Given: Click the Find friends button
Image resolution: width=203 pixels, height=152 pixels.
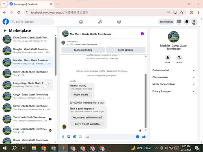Looking at the screenshot, I should tap(166, 22).
